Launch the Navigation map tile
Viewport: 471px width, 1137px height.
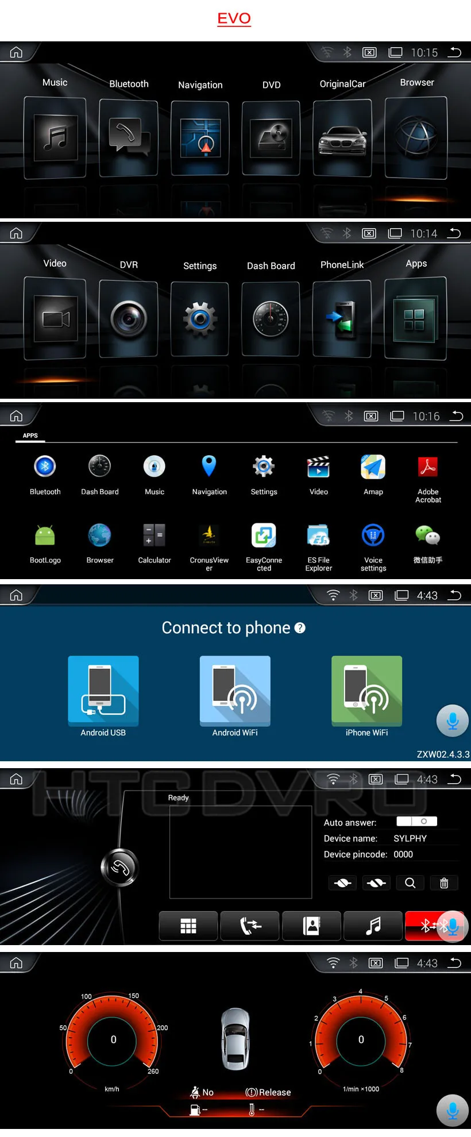[200, 138]
